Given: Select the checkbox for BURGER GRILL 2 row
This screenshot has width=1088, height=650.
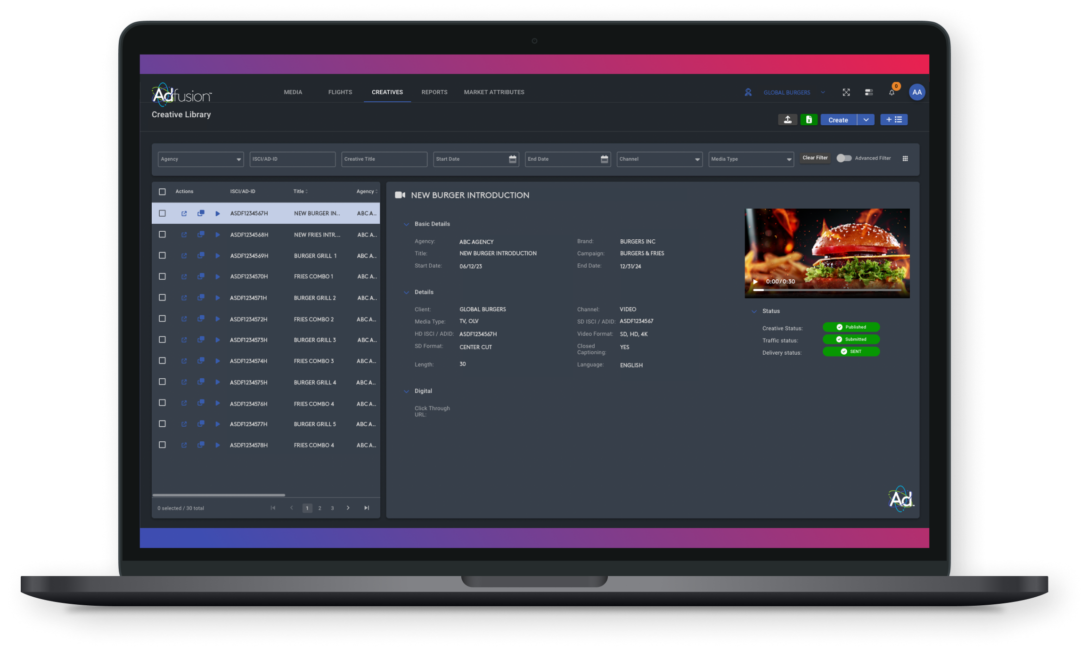Looking at the screenshot, I should pos(162,298).
